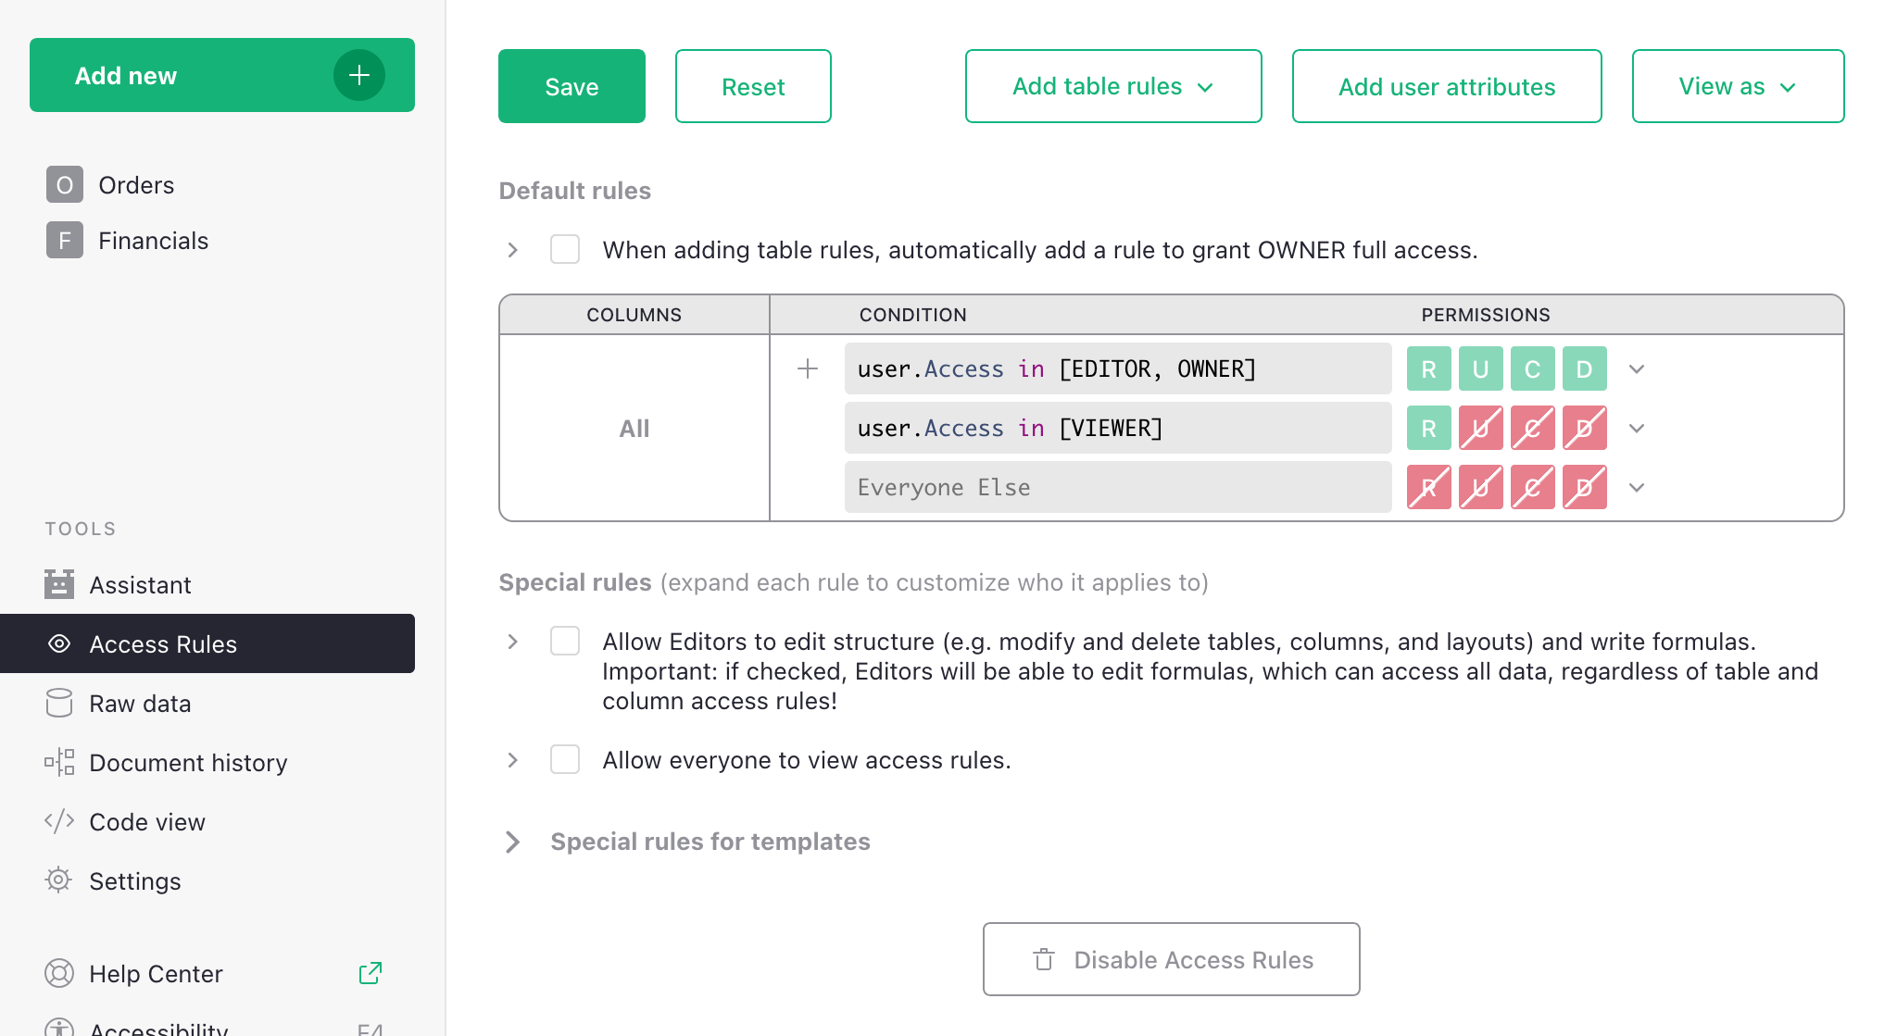Viewport: 1897px width, 1036px height.
Task: Open the View as dropdown
Action: click(1737, 85)
